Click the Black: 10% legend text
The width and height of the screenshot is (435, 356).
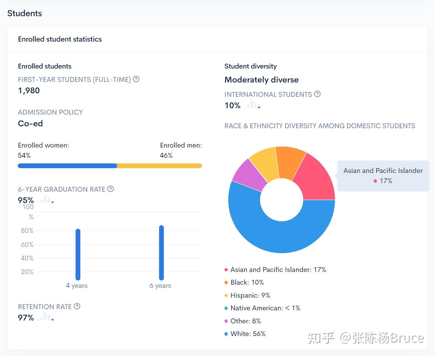coord(247,282)
